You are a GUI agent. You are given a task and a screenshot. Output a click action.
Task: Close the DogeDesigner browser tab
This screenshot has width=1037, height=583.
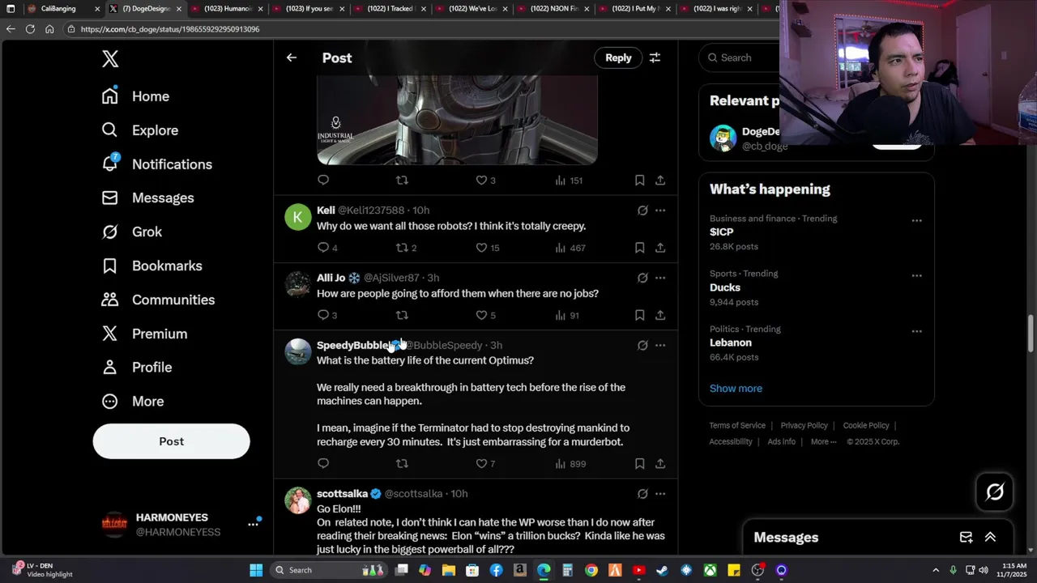[x=179, y=9]
